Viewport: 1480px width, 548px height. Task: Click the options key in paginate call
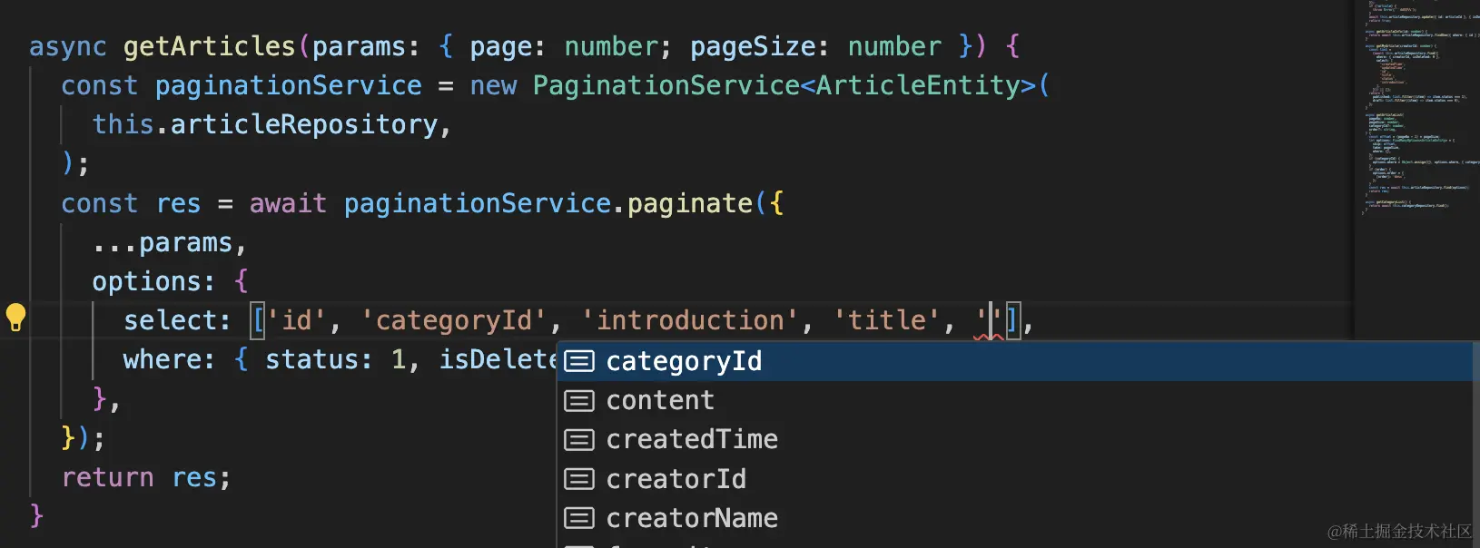(145, 282)
